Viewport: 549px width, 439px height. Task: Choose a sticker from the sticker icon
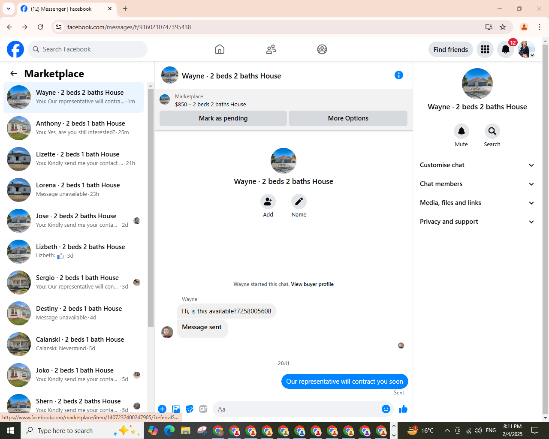tap(190, 409)
